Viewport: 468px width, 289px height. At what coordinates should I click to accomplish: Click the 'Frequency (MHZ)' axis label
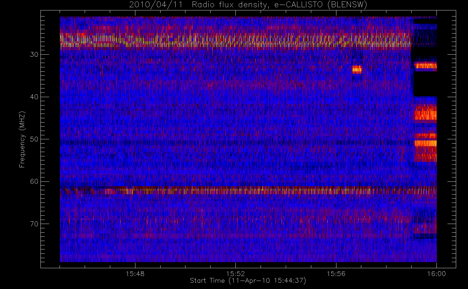[22, 139]
